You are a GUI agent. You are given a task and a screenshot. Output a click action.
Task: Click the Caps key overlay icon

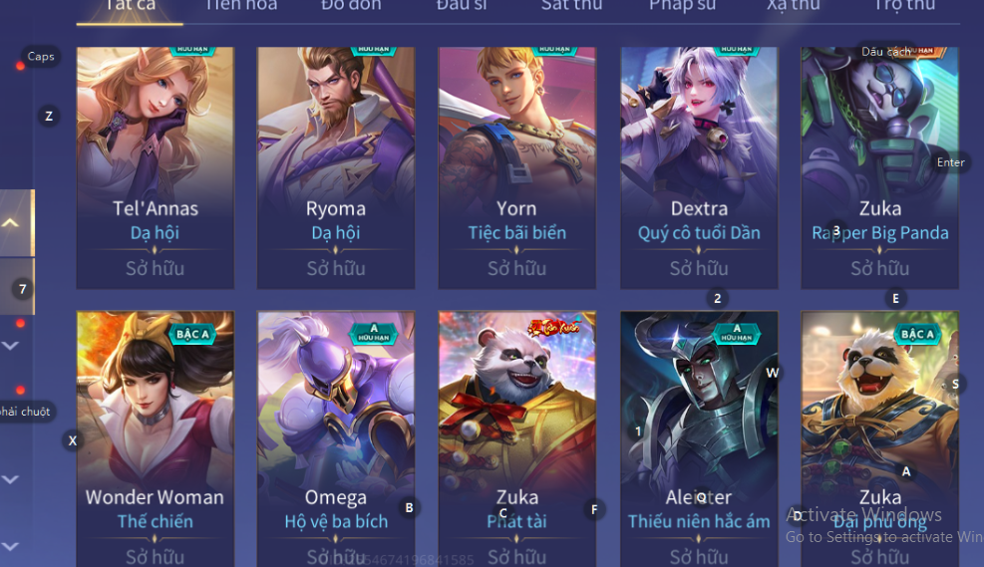pos(41,57)
